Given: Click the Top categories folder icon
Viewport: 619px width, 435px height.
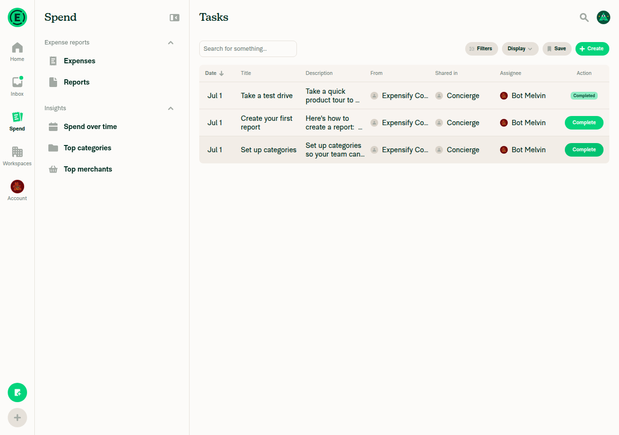Looking at the screenshot, I should coord(53,148).
